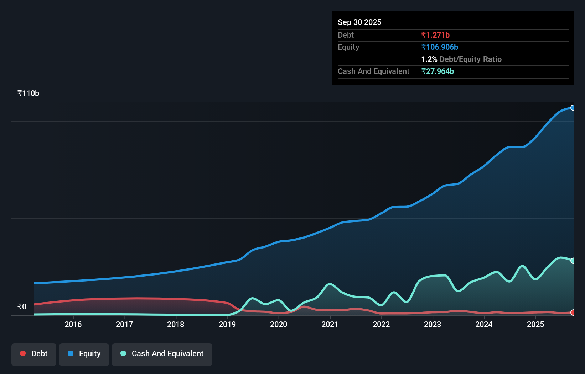The width and height of the screenshot is (585, 374).
Task: Select the blue Equity endpoint marker on chart
Action: [x=573, y=107]
